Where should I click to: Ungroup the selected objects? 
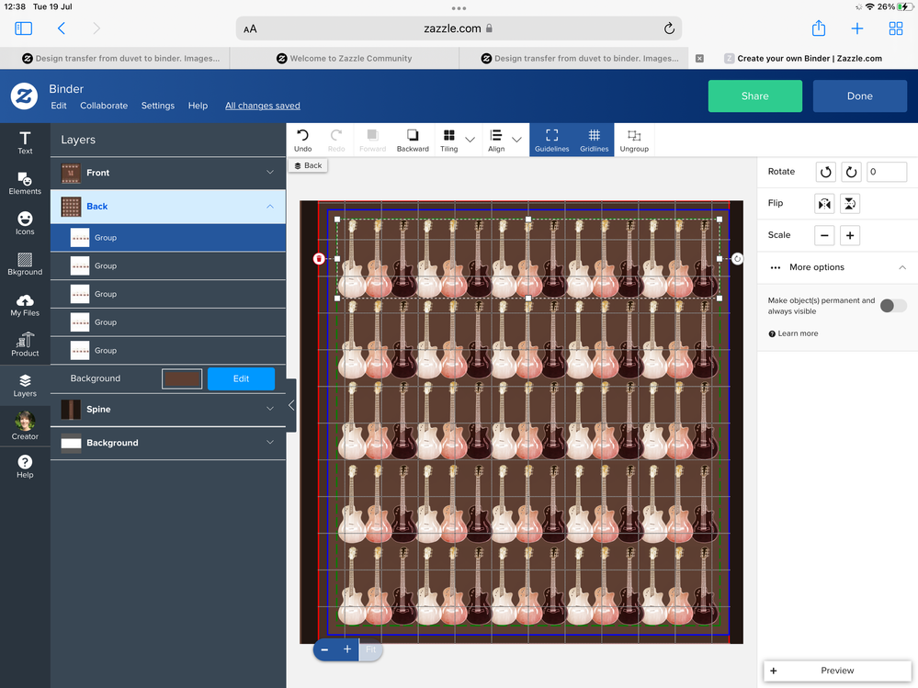(634, 141)
